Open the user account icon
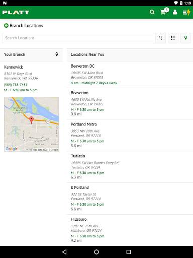Viewport: 193px width, 258px height. click(x=175, y=12)
